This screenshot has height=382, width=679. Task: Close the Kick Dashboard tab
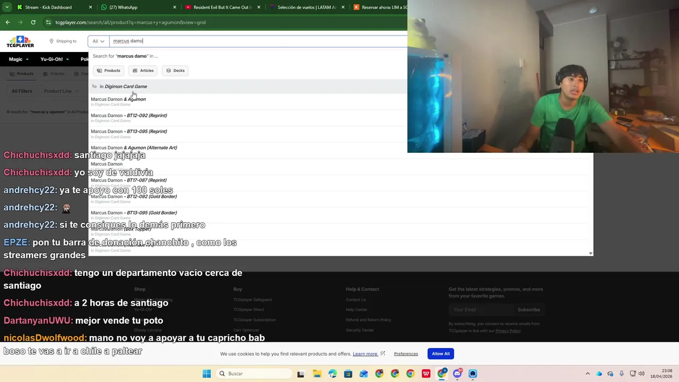tap(90, 7)
